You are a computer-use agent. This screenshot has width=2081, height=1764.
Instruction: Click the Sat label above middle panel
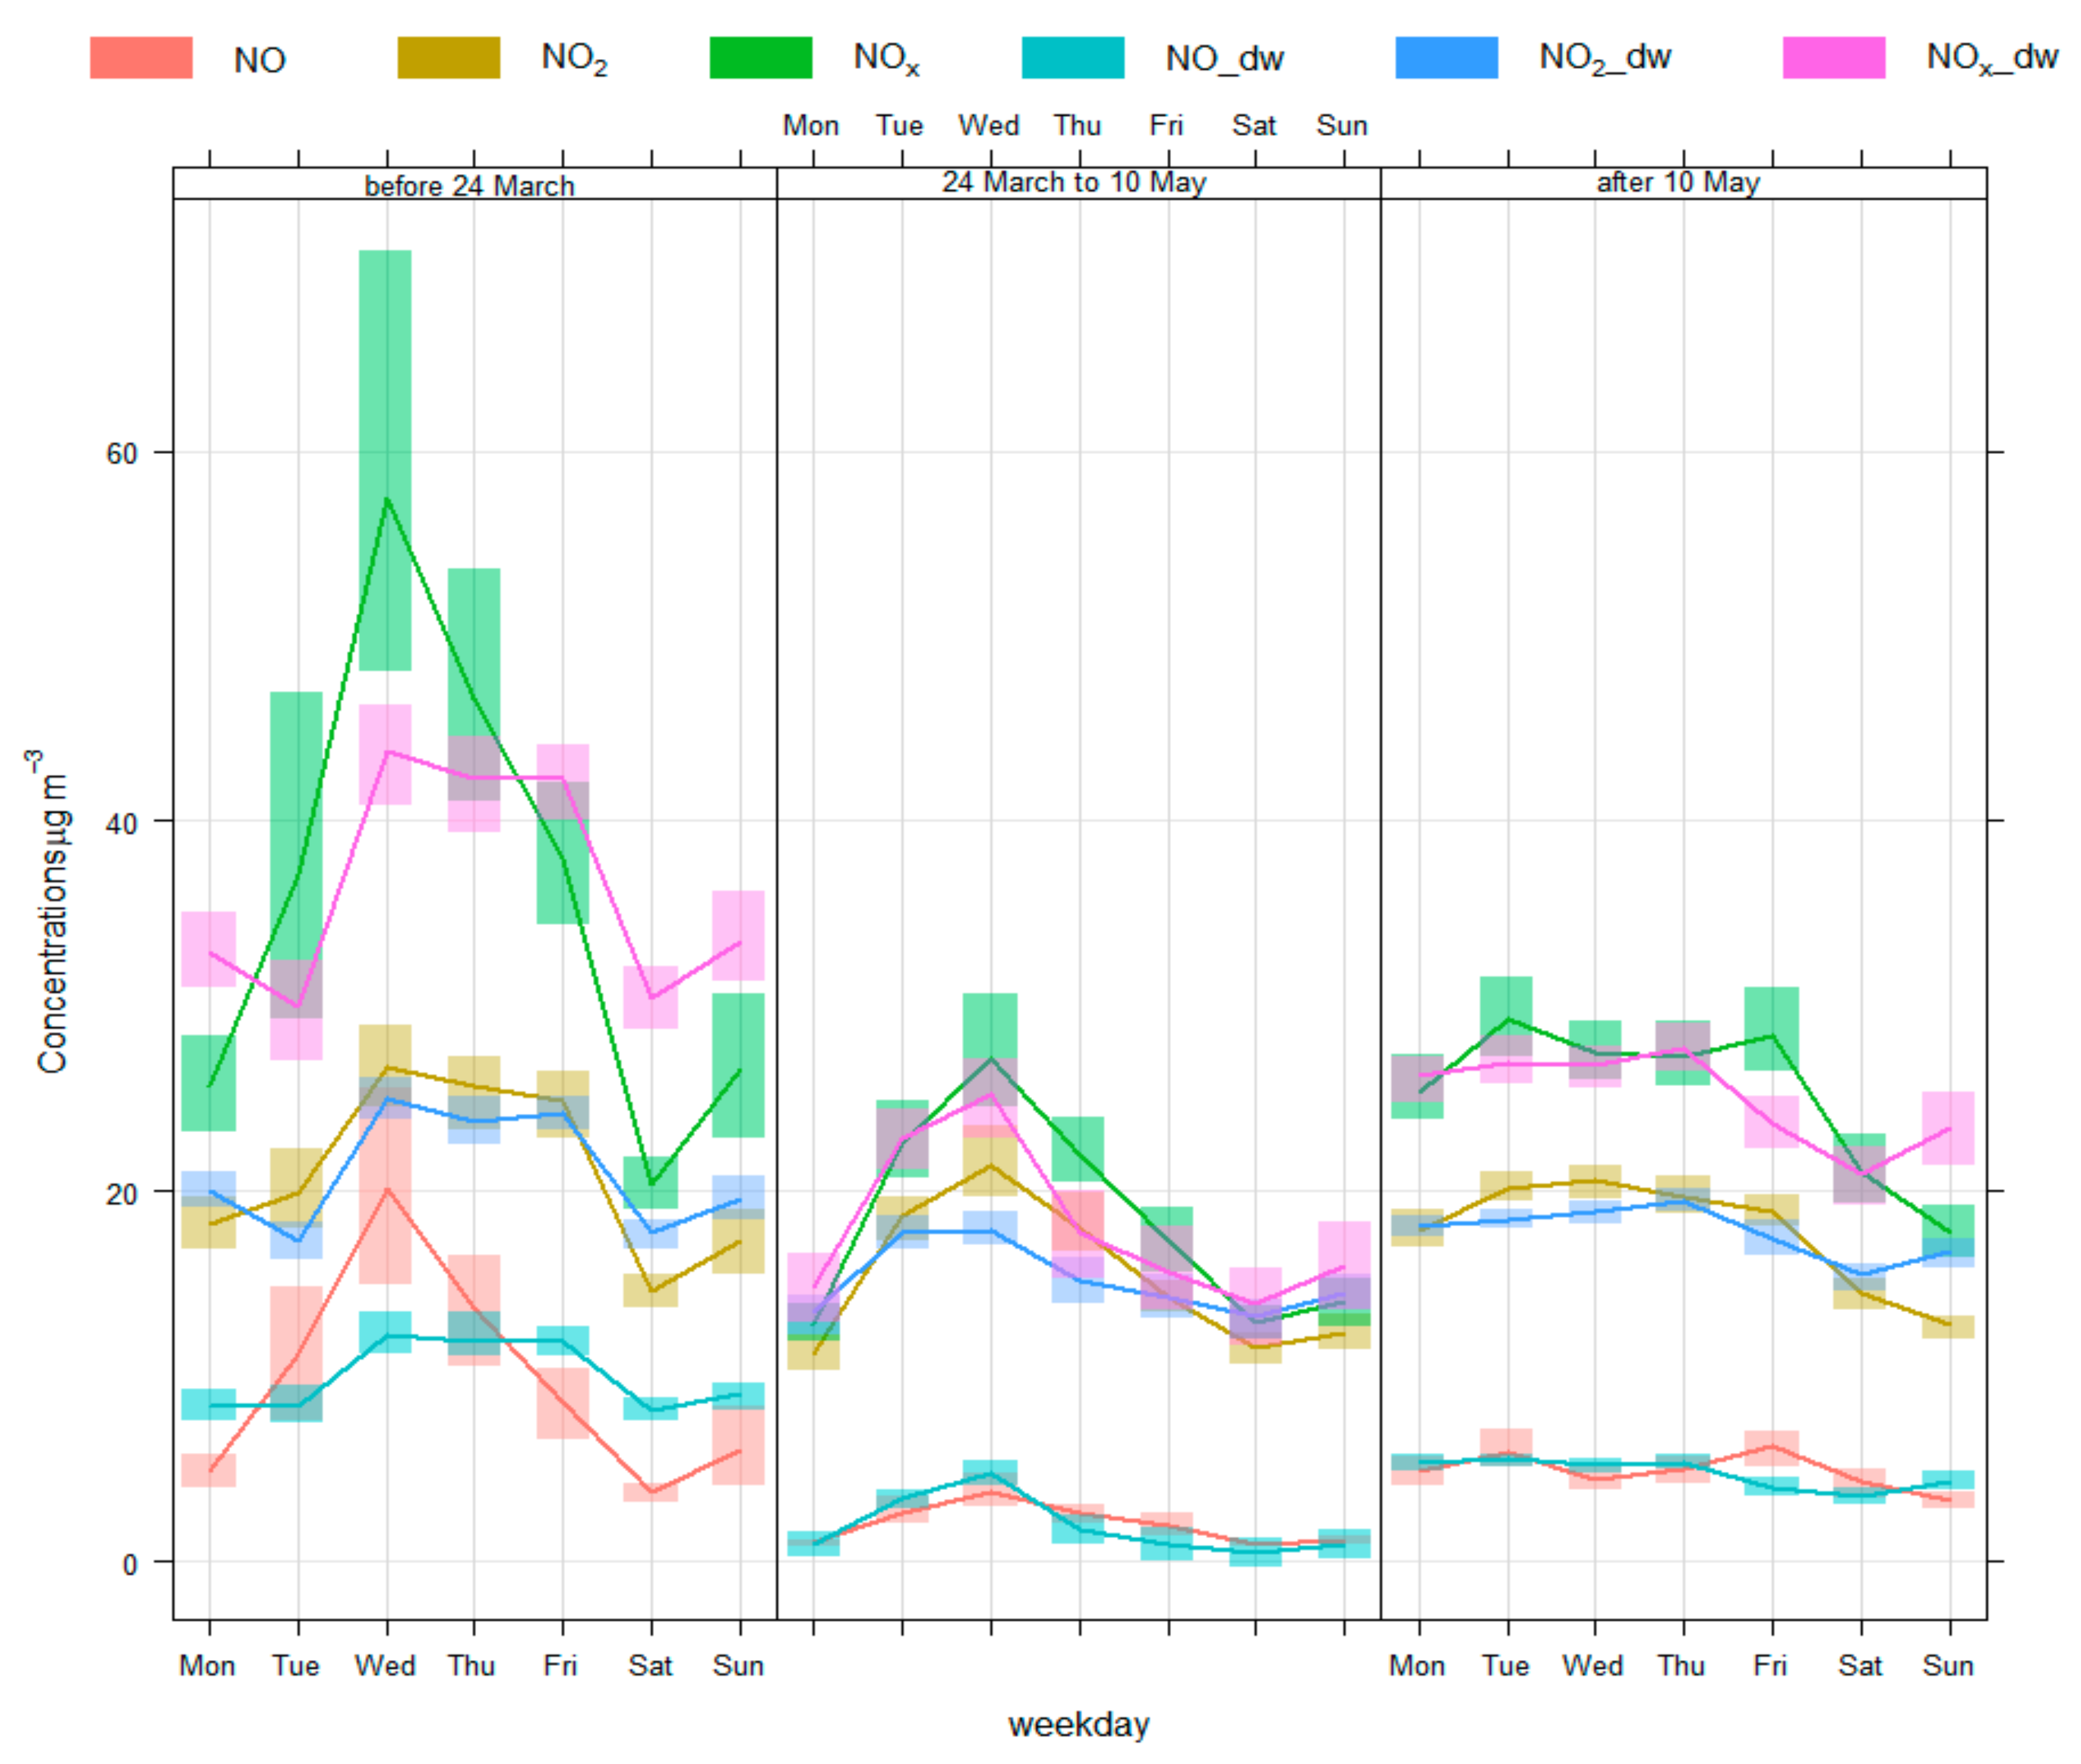click(x=1254, y=126)
